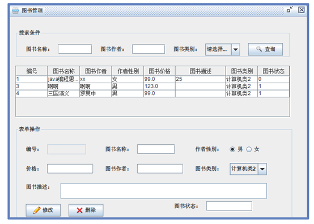Click the 图书描述 text area
Viewport: 314px width, 224px height.
point(164,191)
